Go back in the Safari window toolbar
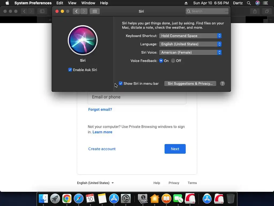The width and height of the screenshot is (274, 206). [24, 11]
